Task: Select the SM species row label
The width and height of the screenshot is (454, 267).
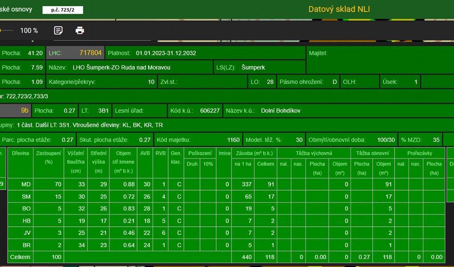Action: coord(26,197)
